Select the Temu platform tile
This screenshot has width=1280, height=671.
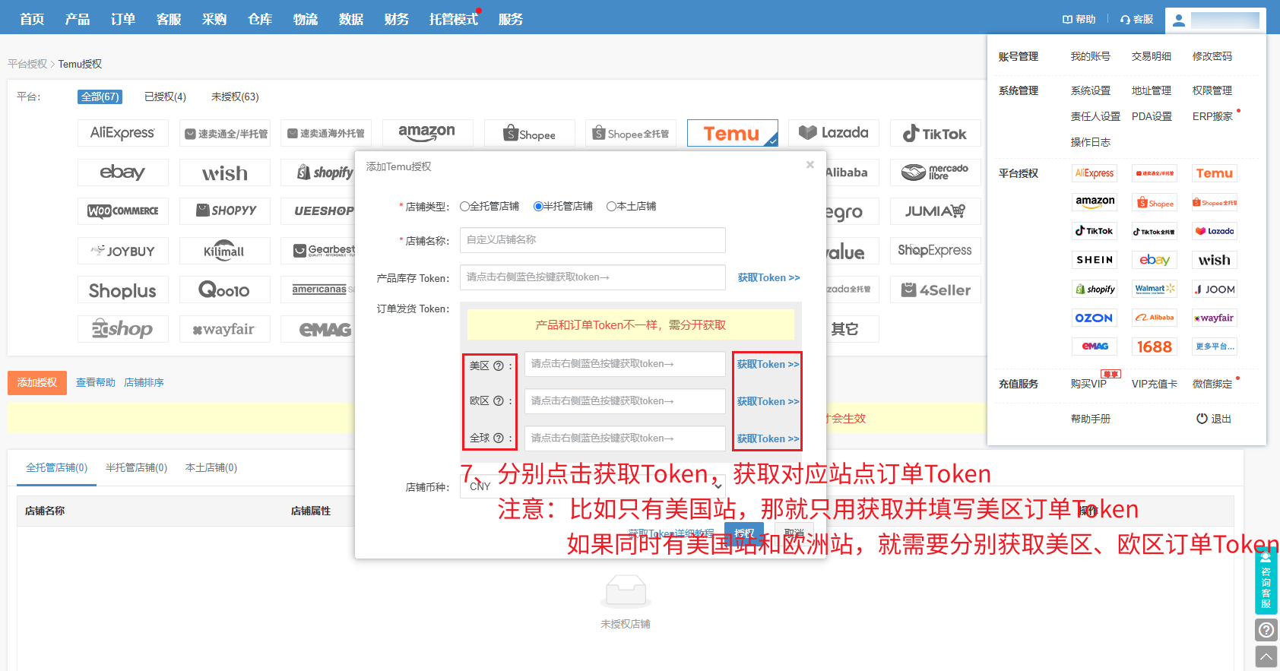[733, 133]
